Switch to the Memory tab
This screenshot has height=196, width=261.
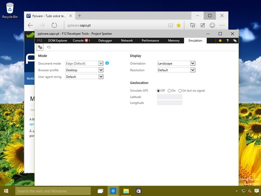[x=174, y=41]
